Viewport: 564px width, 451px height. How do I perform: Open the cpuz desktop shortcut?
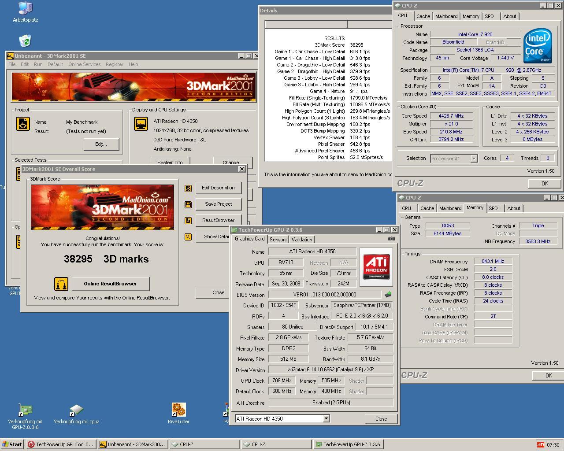[77, 414]
